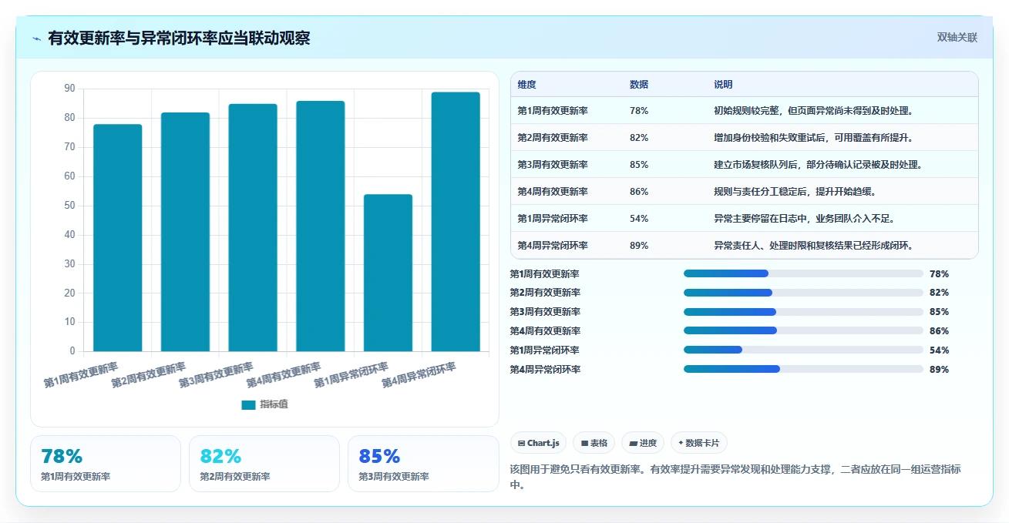Click the 85% progress bar for 第3周有效更新率
This screenshot has width=1009, height=523.
tap(803, 312)
